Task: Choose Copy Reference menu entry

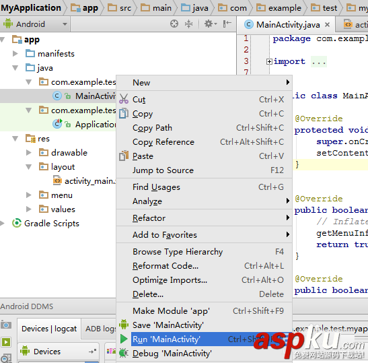Action: point(205,142)
